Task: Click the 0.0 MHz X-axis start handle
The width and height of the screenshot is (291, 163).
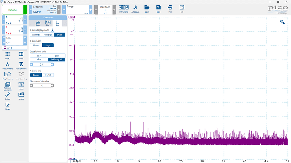Action: 74,161
